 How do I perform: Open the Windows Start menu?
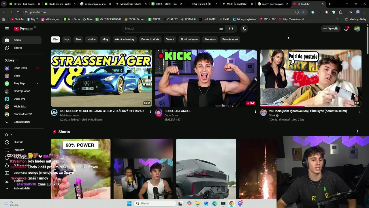(x=129, y=203)
